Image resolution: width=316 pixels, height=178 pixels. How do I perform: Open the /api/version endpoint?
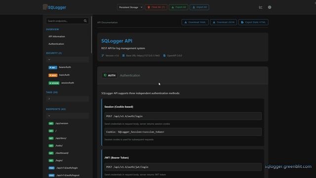[62, 123]
